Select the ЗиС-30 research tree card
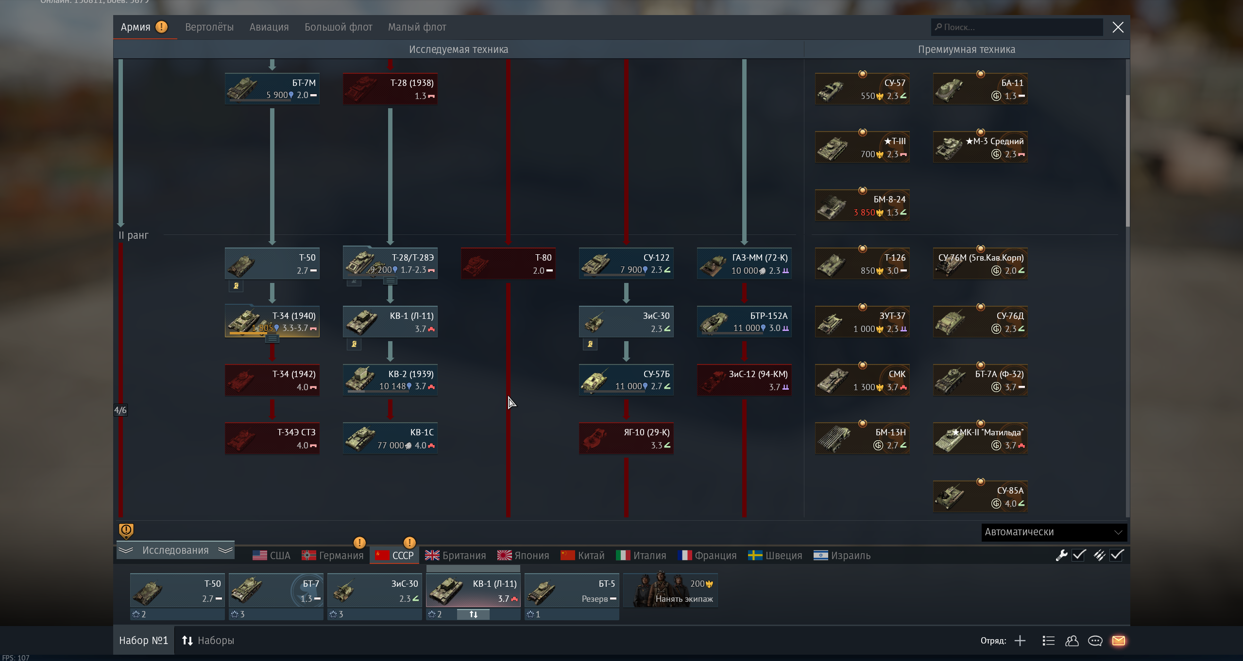 point(626,322)
